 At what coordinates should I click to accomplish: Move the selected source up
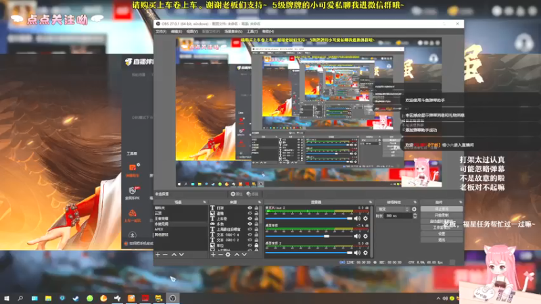point(237,255)
